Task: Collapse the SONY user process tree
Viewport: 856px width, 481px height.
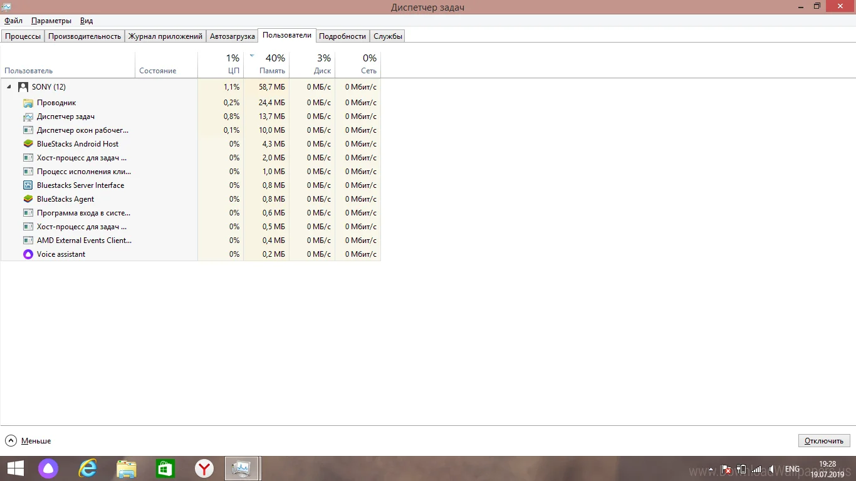Action: click(9, 87)
